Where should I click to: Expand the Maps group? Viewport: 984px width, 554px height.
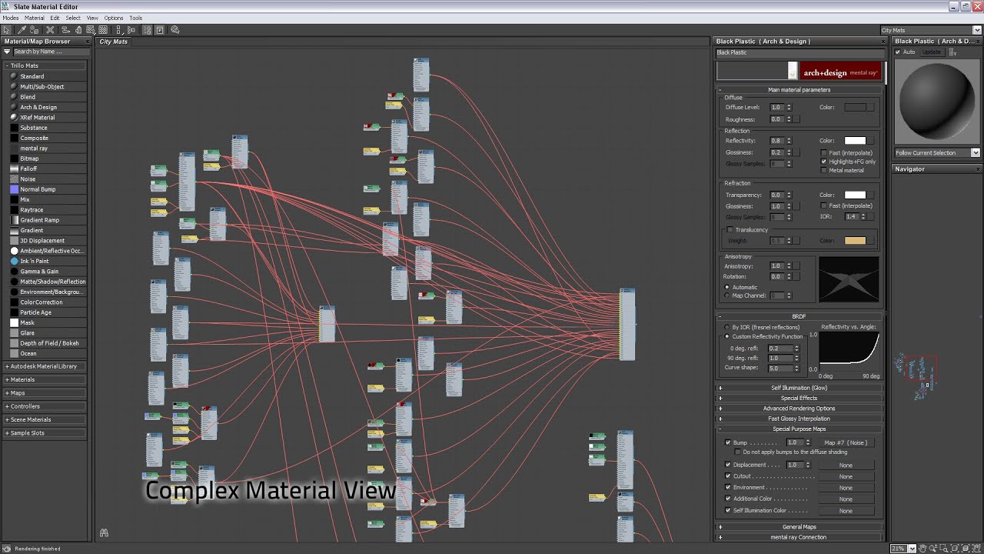point(45,393)
